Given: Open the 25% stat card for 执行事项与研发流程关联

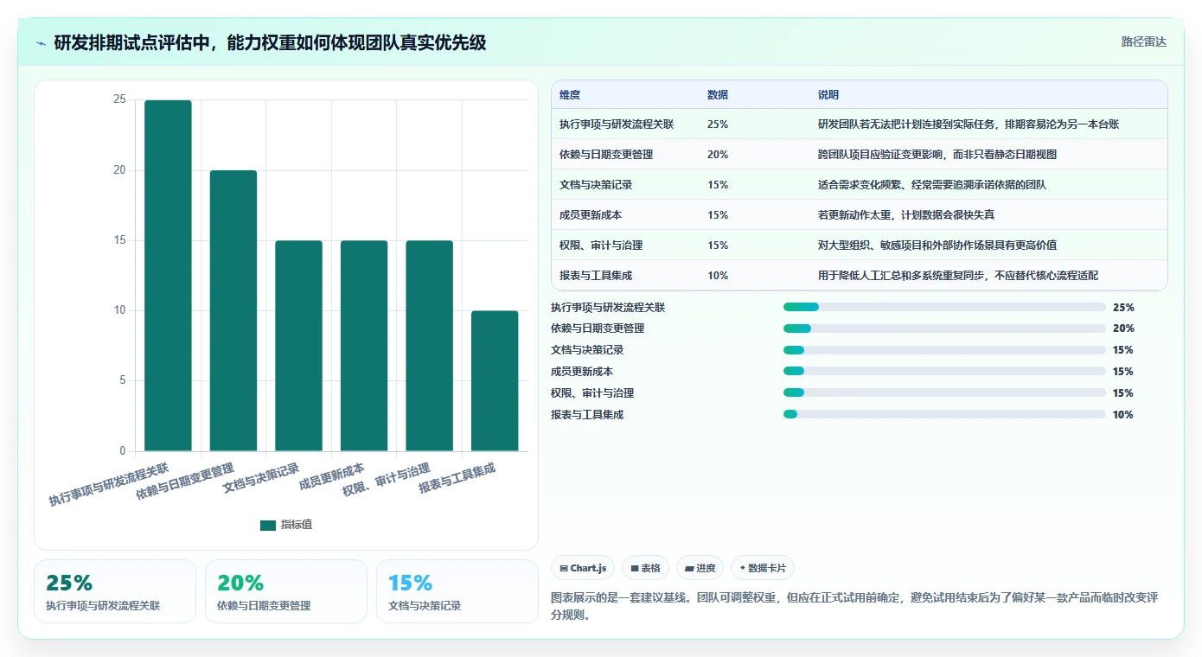Looking at the screenshot, I should pos(115,591).
